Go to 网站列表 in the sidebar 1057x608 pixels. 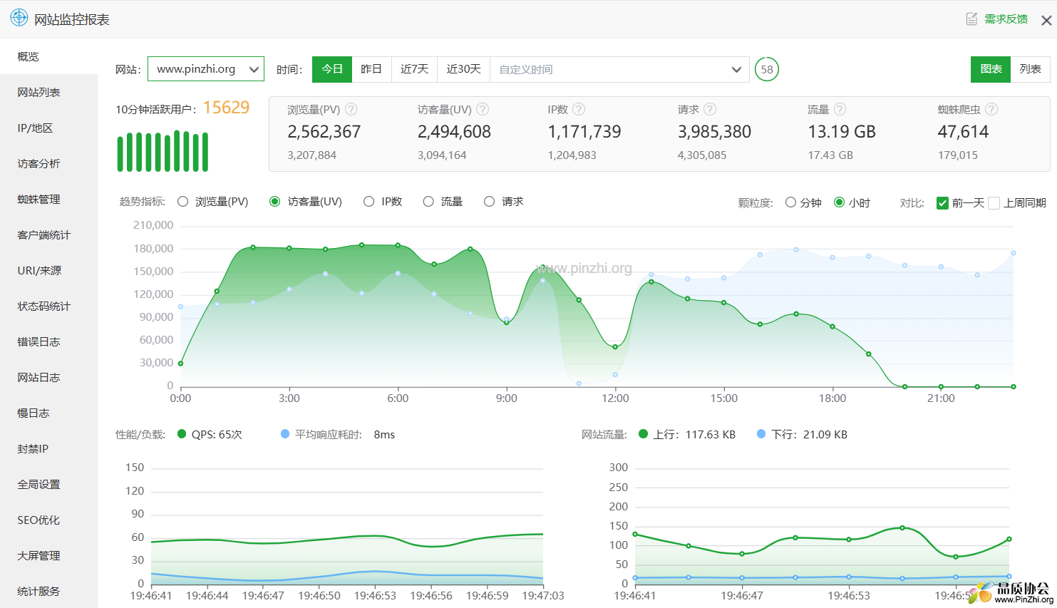pos(48,92)
